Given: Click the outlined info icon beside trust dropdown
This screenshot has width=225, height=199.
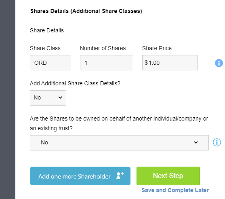Looking at the screenshot, I should [x=217, y=142].
